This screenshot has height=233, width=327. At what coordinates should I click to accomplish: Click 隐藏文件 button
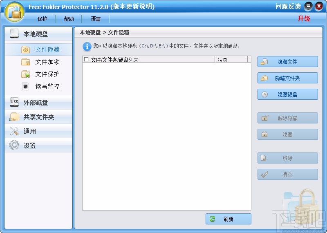[288, 62]
